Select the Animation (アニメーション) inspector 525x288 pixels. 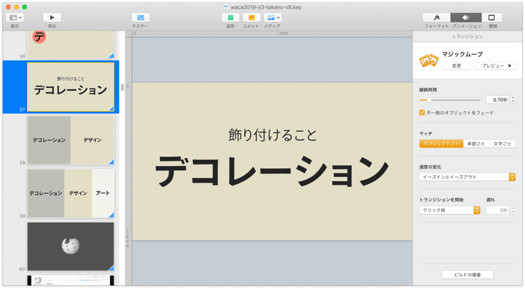[x=466, y=18]
